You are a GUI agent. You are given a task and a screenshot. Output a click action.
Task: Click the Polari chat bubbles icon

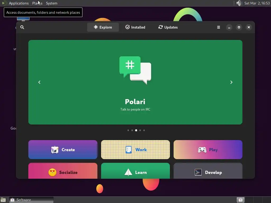[135, 70]
